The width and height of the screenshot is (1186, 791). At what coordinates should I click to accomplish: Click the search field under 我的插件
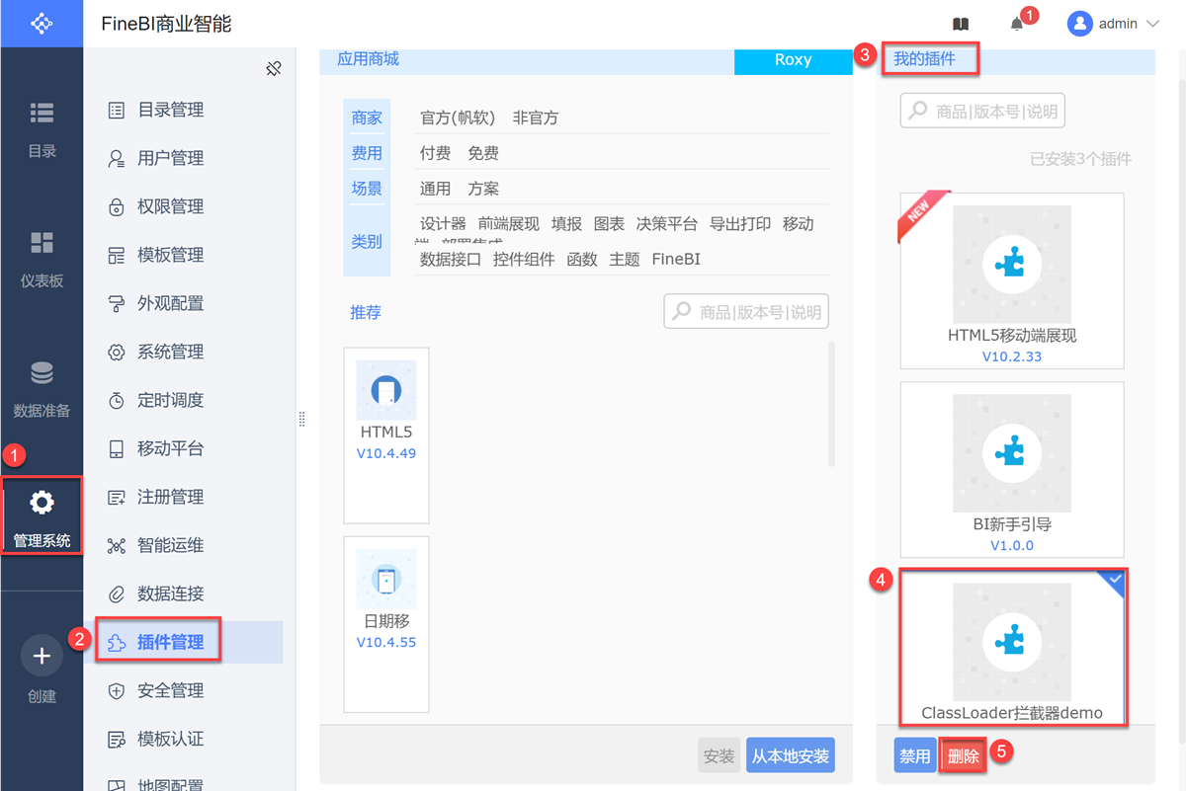[x=982, y=112]
